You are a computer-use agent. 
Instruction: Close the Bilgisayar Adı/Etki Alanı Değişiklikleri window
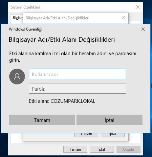click(123, 18)
